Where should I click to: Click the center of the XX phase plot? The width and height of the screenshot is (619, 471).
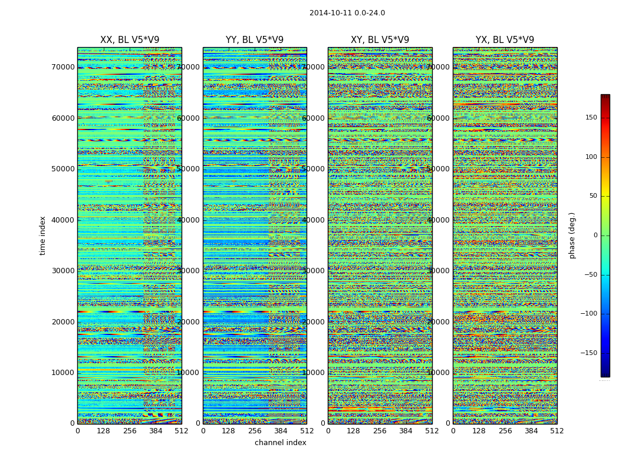point(130,235)
